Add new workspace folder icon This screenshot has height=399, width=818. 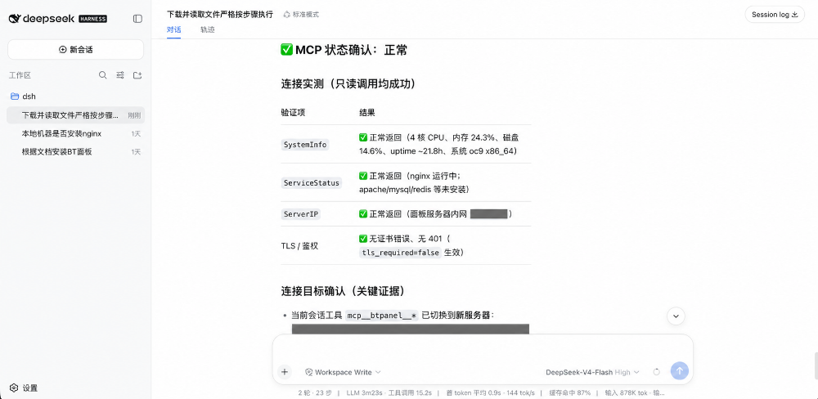137,75
